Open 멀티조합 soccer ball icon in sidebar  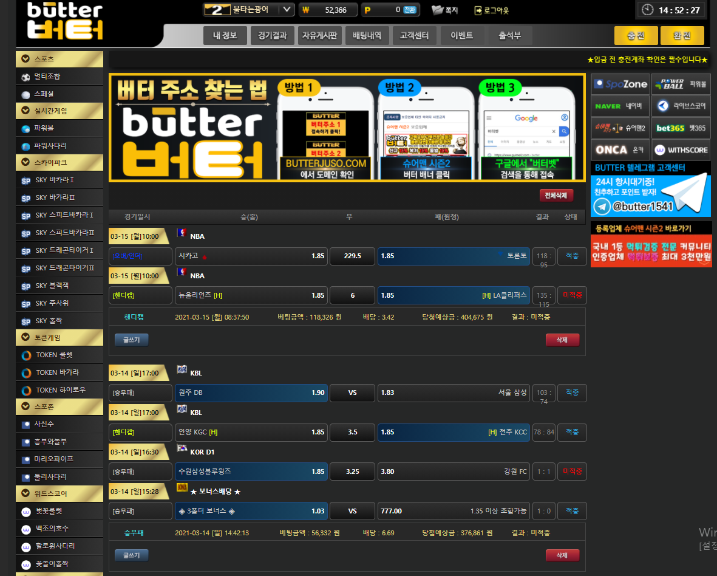point(25,77)
